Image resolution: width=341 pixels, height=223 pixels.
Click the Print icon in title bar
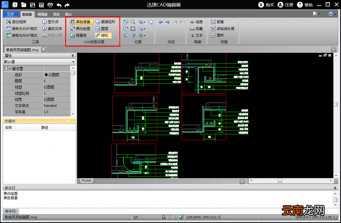[50, 5]
